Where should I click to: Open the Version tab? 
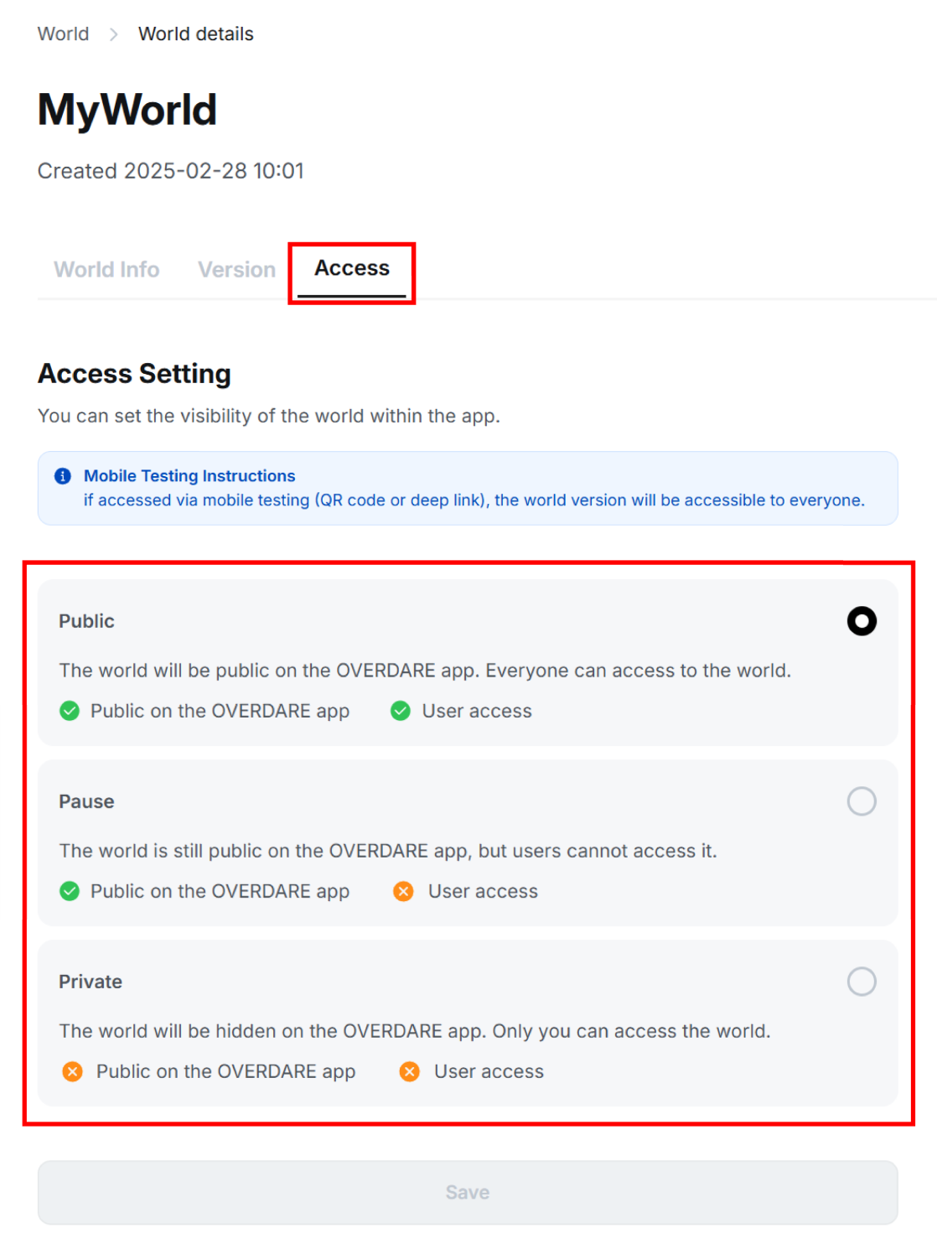coord(236,270)
